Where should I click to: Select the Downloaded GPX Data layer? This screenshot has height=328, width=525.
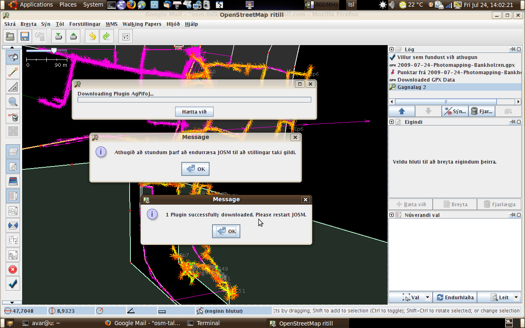426,80
